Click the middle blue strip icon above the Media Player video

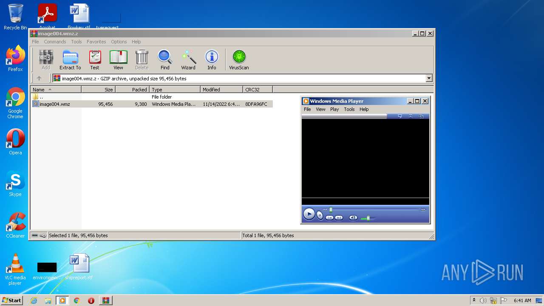pyautogui.click(x=411, y=116)
